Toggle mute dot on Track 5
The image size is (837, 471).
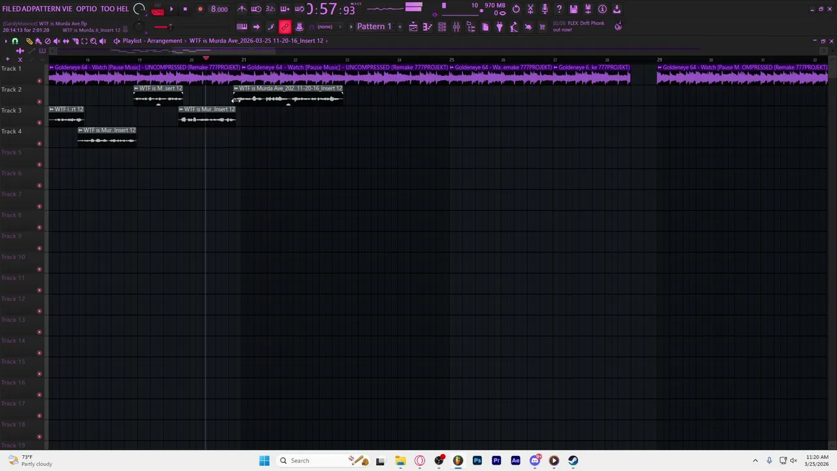pyautogui.click(x=39, y=165)
